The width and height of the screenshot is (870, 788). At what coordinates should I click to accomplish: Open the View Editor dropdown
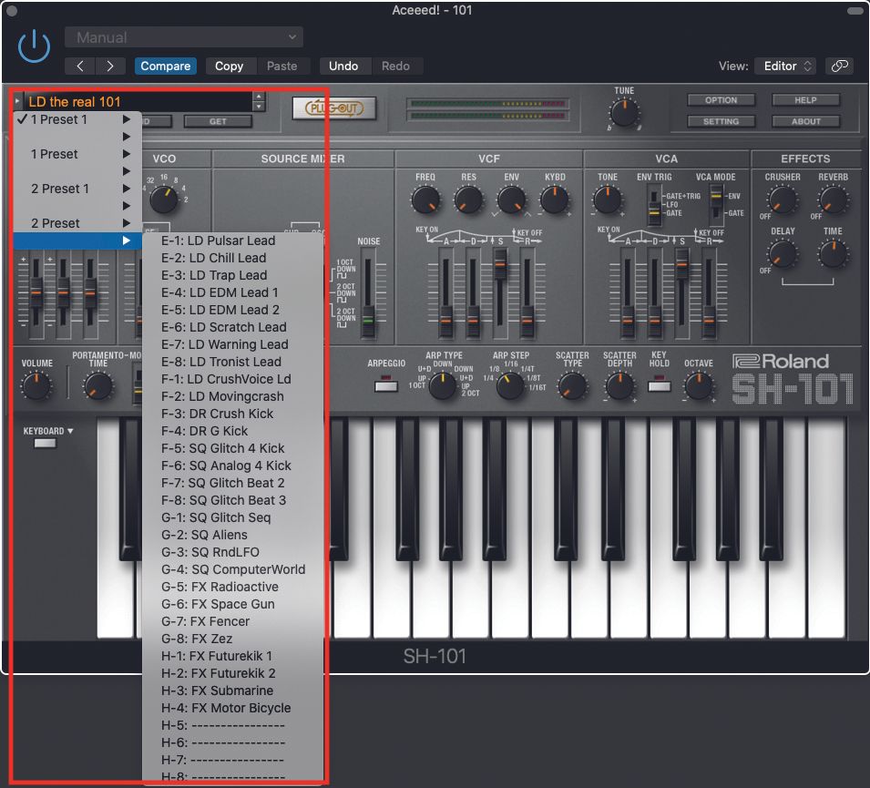click(785, 66)
